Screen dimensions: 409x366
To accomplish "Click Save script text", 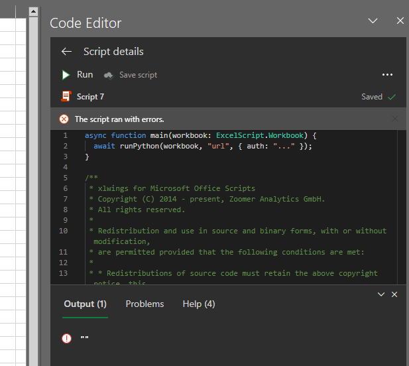I will point(139,75).
